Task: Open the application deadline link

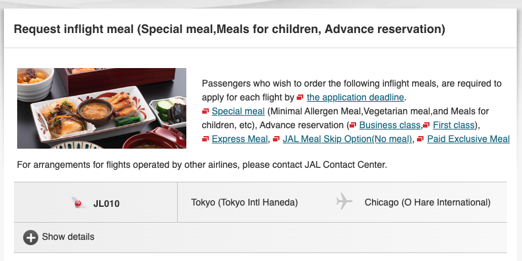Action: coord(355,98)
